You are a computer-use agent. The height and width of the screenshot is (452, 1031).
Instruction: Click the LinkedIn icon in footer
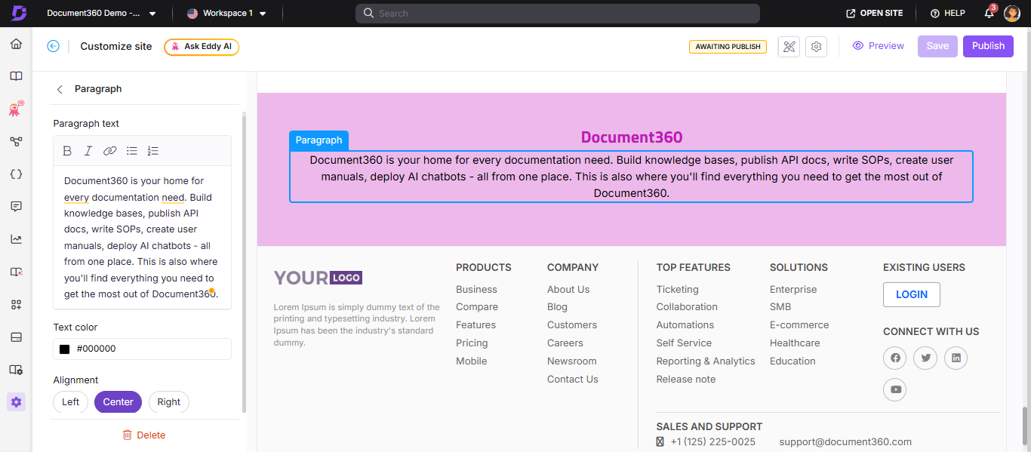(x=956, y=358)
